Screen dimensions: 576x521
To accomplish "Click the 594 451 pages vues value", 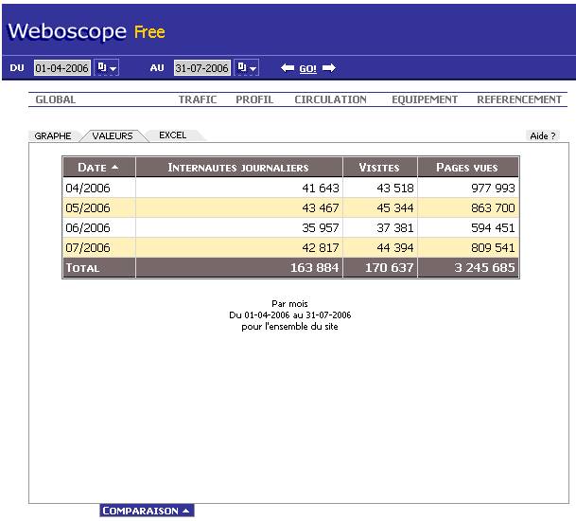I will tap(493, 227).
